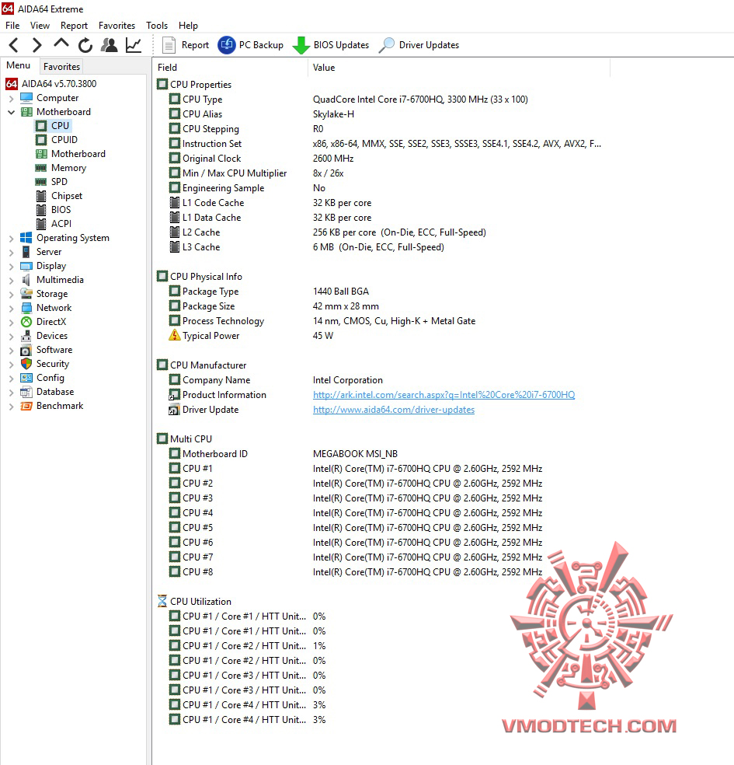This screenshot has width=734, height=765.
Task: Open the Tools menu
Action: 157,26
